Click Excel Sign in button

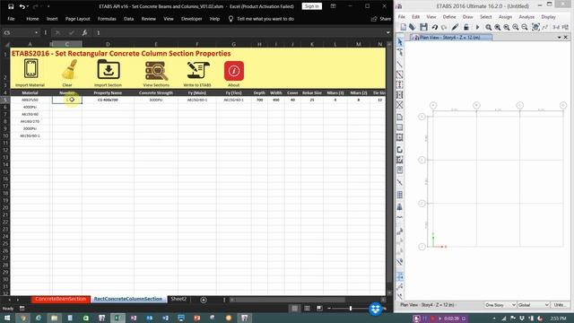tap(312, 6)
